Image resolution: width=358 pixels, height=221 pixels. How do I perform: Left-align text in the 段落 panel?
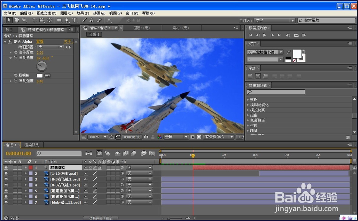[250, 76]
